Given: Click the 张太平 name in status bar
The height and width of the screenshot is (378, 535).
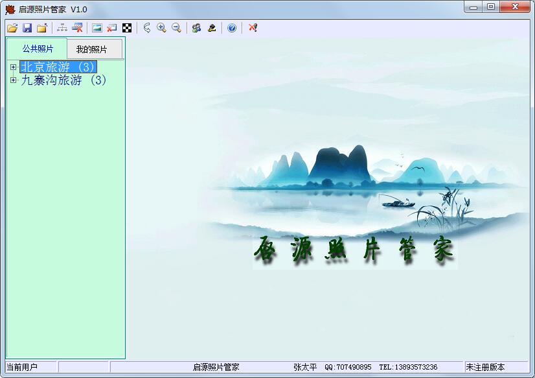Looking at the screenshot, I should coord(305,367).
